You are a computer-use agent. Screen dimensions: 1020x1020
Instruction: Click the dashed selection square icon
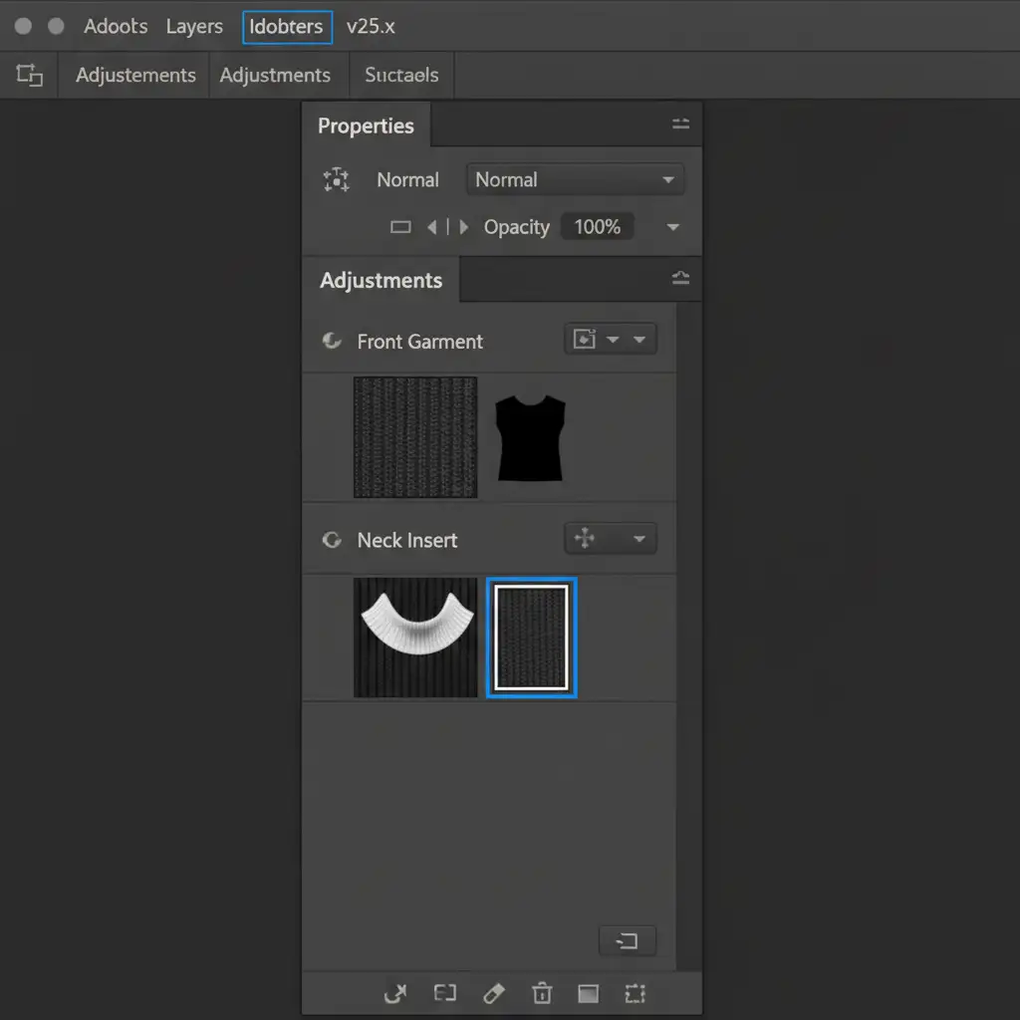(x=635, y=993)
